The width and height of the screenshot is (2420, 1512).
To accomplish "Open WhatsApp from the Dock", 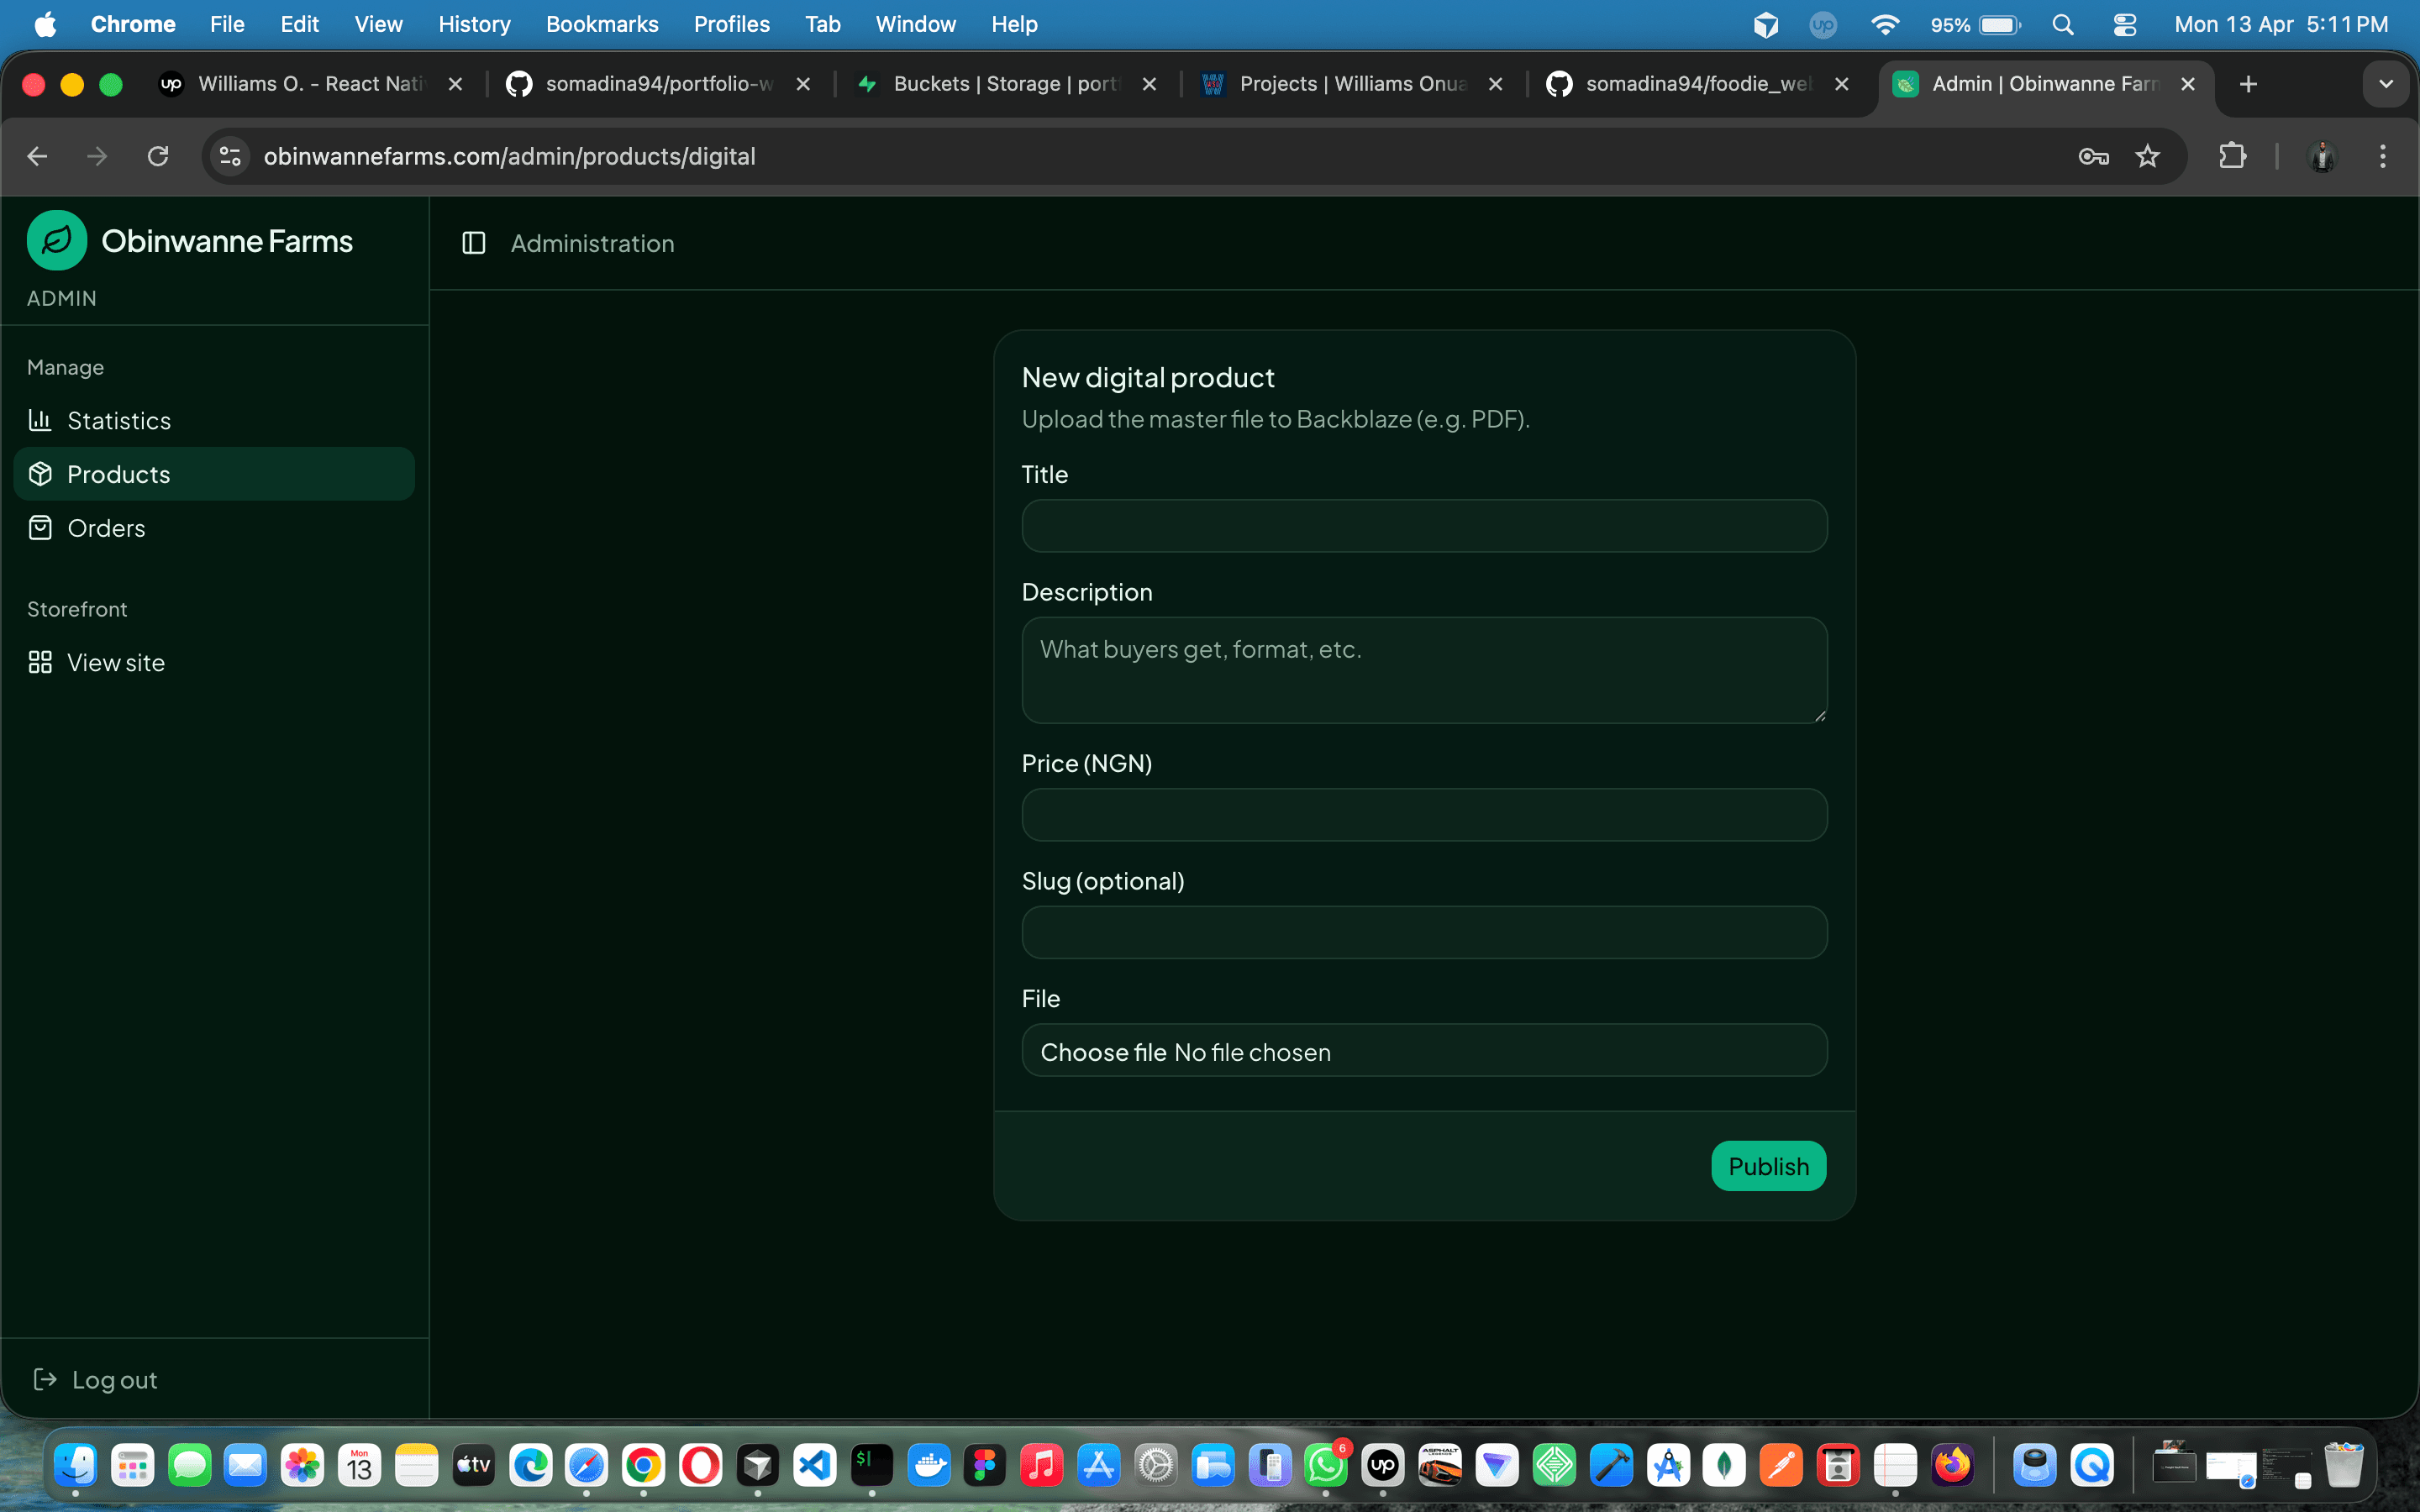I will tap(1327, 1465).
